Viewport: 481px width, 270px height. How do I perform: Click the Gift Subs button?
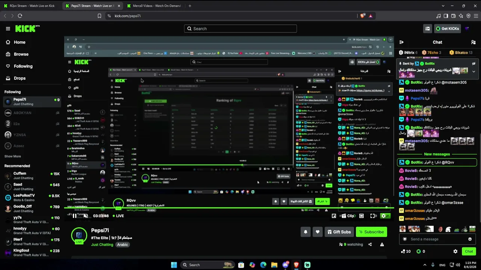(339, 232)
